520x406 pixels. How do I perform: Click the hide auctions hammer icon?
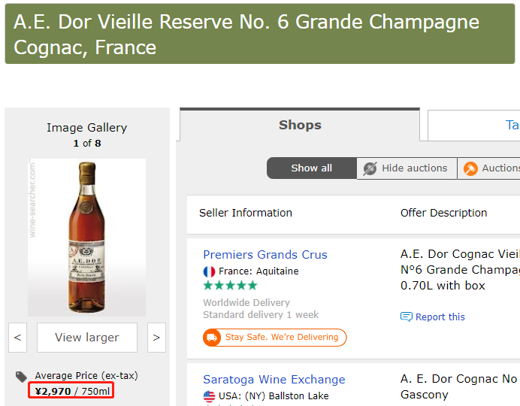tap(370, 168)
